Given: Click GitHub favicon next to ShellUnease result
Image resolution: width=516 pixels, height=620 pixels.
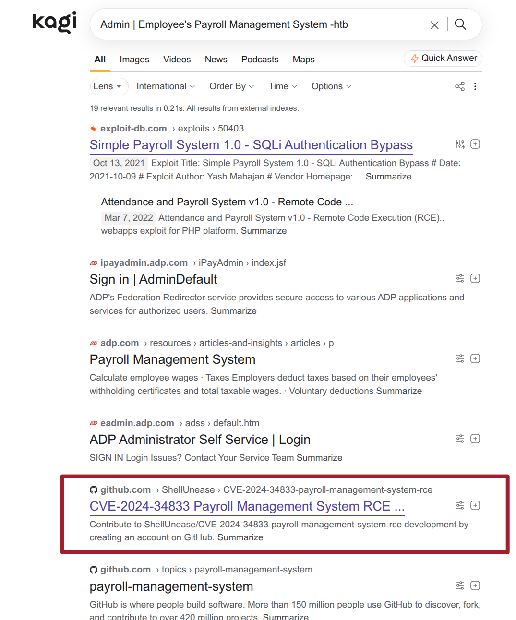Looking at the screenshot, I should 94,490.
